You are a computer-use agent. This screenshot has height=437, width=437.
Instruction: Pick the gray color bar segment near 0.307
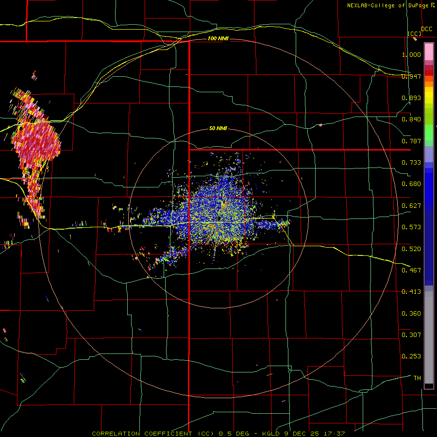pyautogui.click(x=429, y=337)
